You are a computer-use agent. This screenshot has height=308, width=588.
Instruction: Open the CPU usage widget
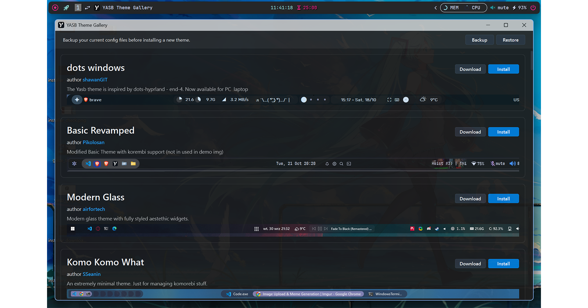coord(474,8)
